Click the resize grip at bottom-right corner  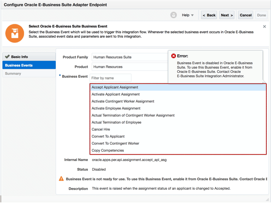(x=267, y=200)
